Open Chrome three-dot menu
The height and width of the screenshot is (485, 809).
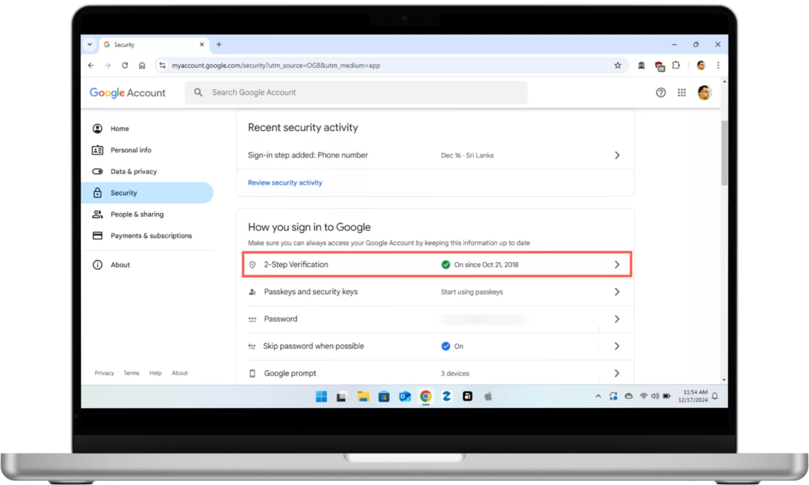(x=718, y=65)
